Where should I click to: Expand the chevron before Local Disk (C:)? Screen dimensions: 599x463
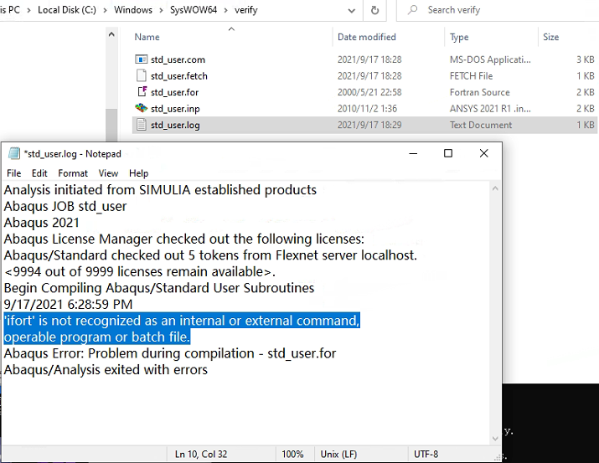(28, 10)
